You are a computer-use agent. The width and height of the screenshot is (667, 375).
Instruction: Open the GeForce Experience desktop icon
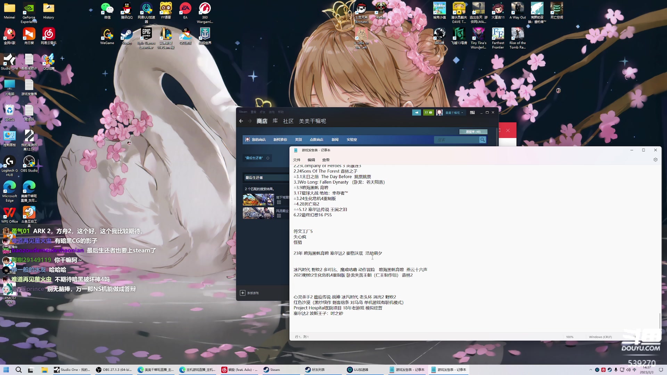tap(29, 12)
